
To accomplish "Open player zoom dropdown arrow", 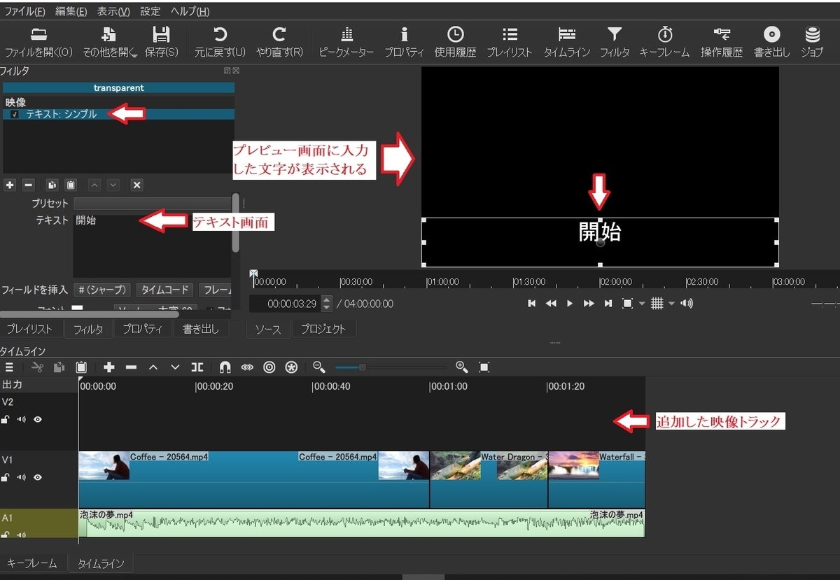I will (x=641, y=304).
